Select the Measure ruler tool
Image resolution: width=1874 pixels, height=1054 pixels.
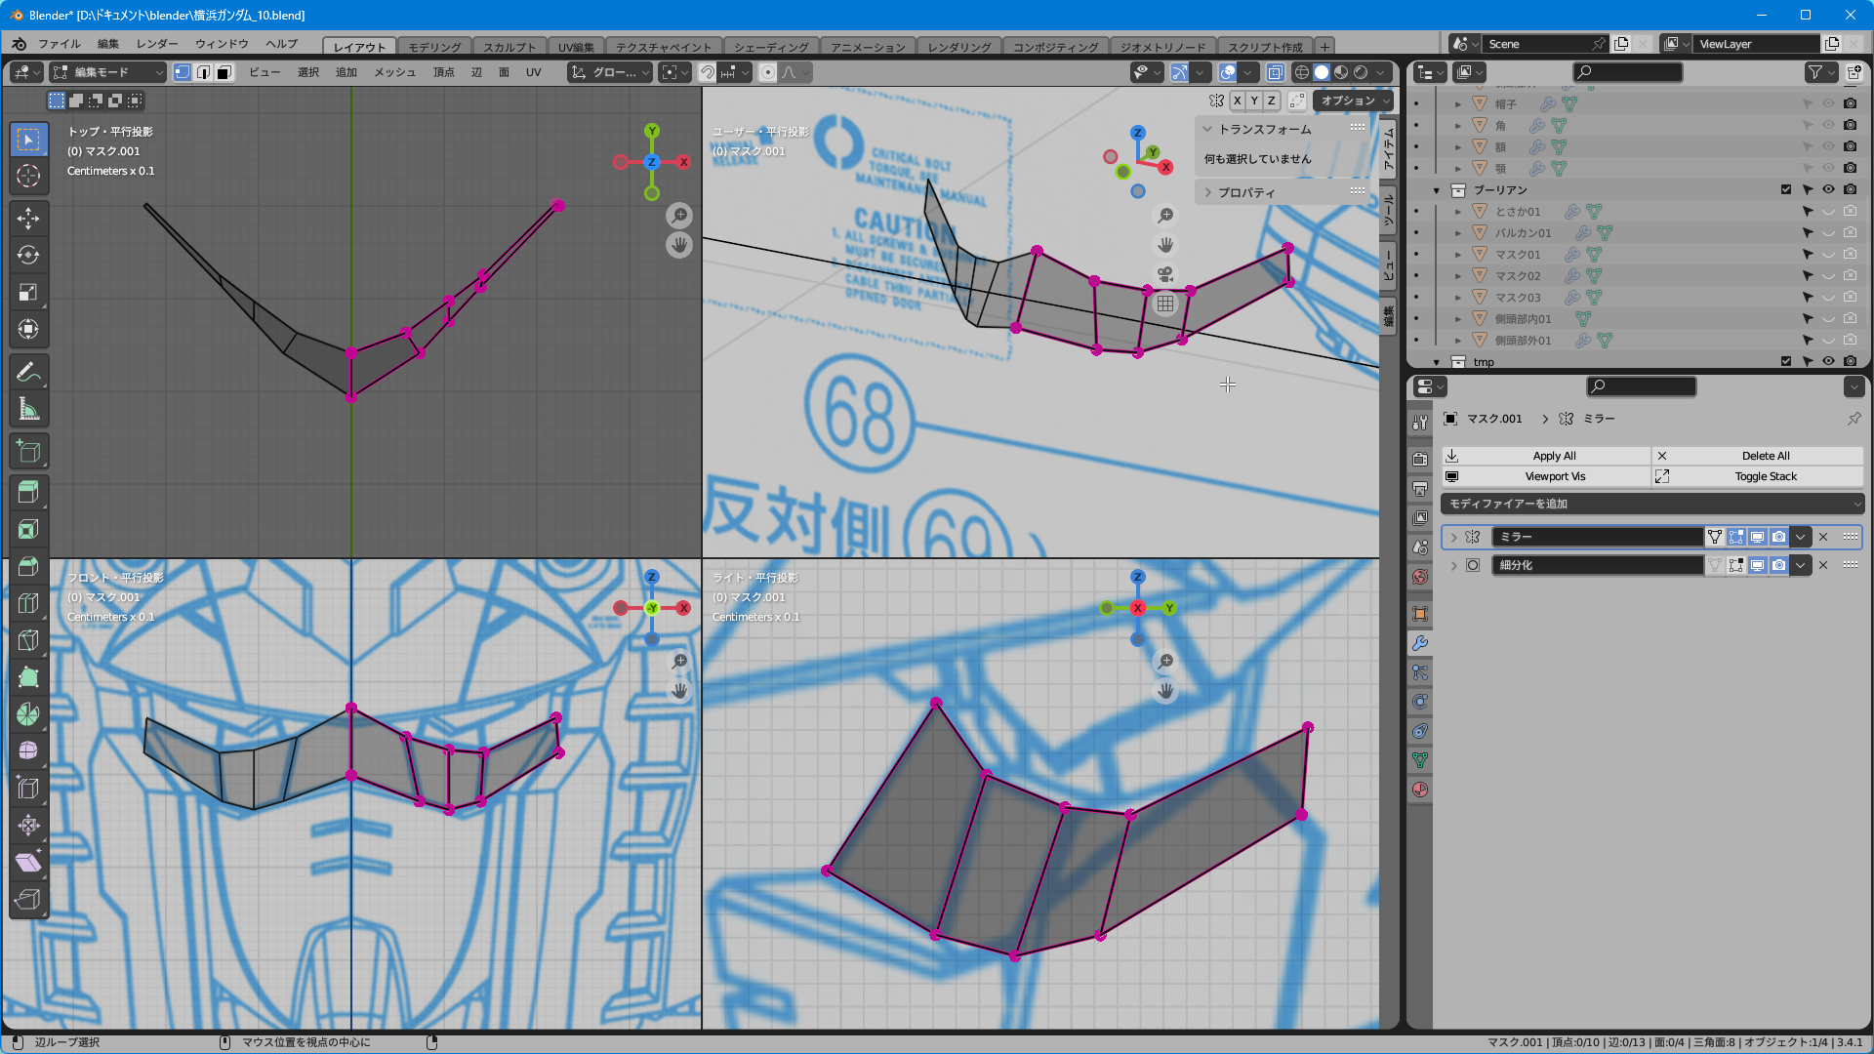tap(28, 410)
